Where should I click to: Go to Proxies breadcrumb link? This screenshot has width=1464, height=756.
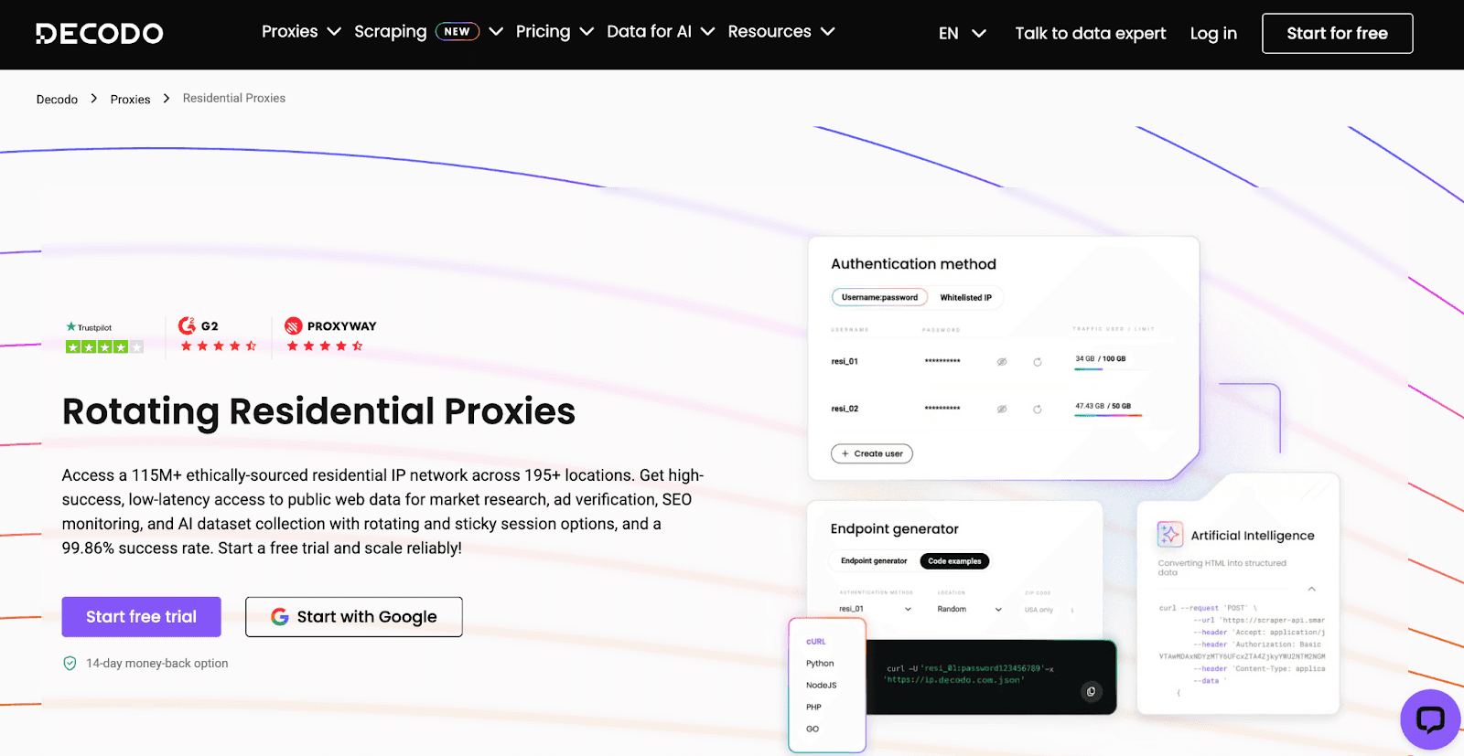(130, 99)
